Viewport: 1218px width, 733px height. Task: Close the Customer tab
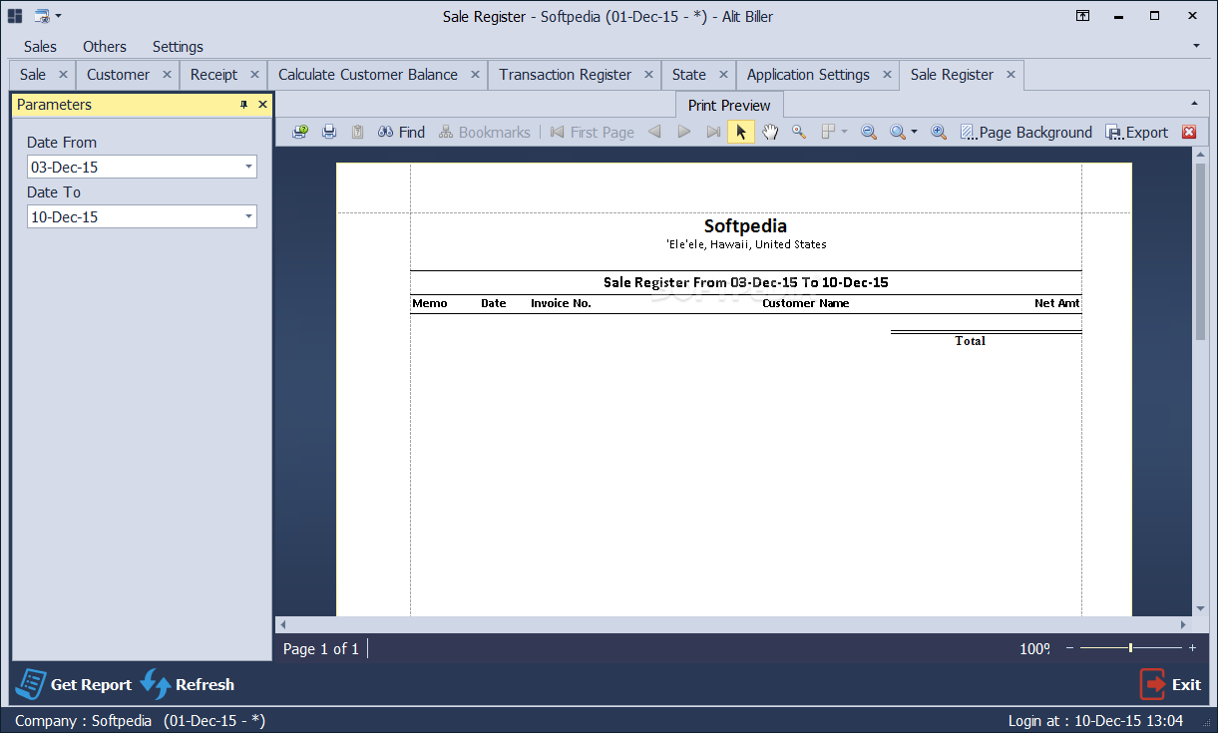[x=167, y=75]
